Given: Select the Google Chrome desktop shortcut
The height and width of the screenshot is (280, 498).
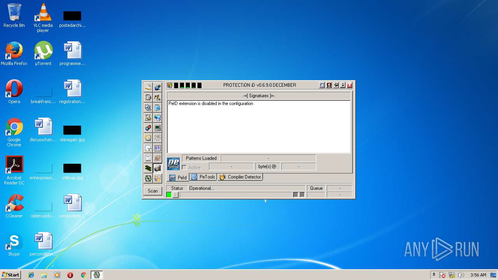Looking at the screenshot, I should tap(14, 132).
